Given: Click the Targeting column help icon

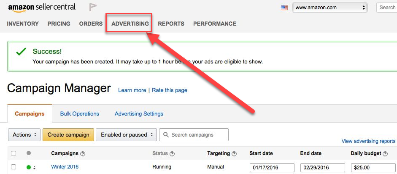Looking at the screenshot, I should (x=234, y=154).
